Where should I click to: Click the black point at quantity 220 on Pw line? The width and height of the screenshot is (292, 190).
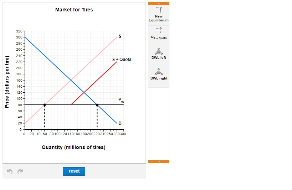pos(97,105)
